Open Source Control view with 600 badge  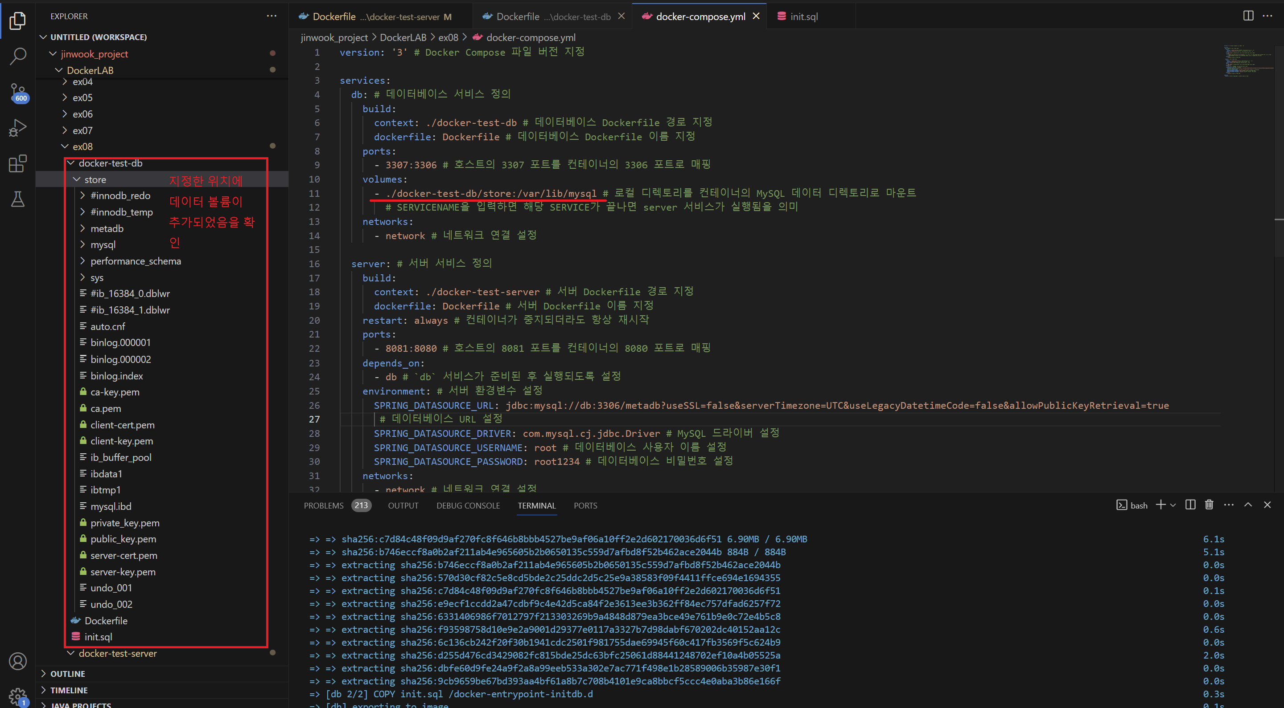click(x=18, y=93)
